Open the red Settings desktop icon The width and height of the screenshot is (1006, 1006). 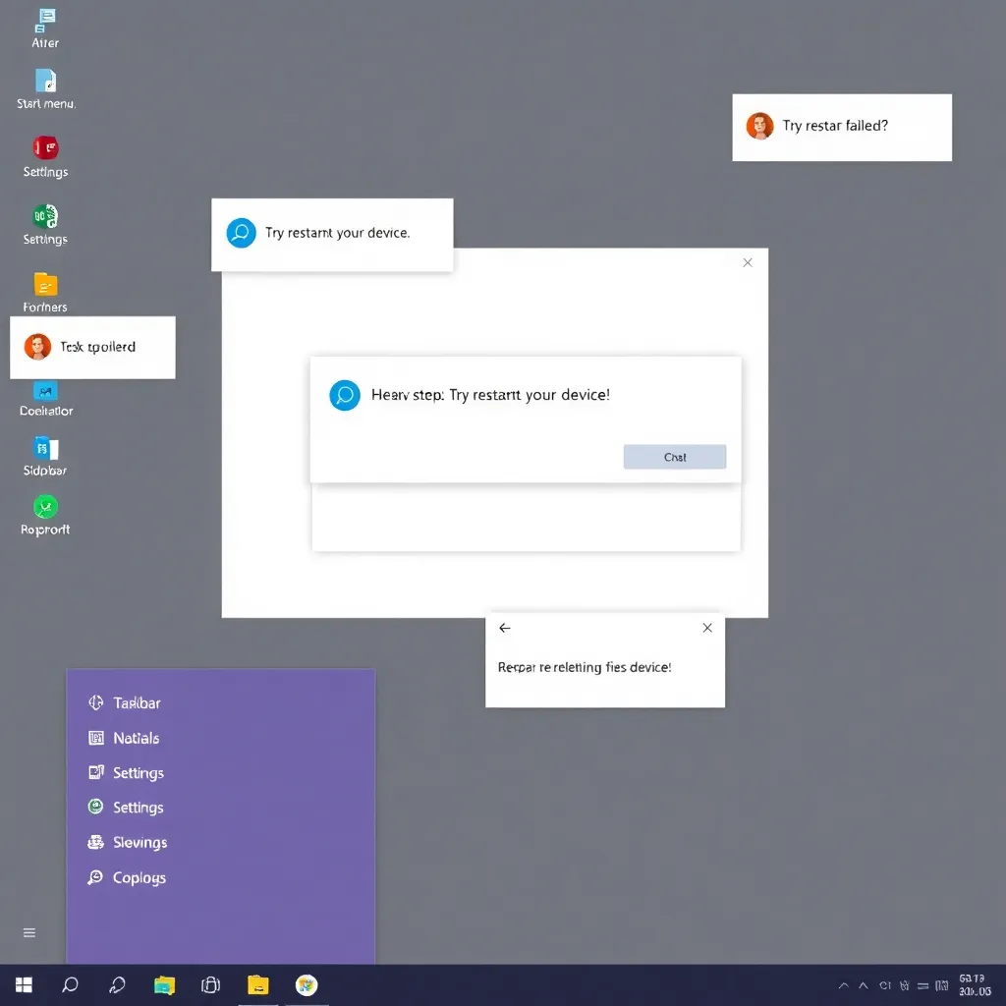click(45, 149)
